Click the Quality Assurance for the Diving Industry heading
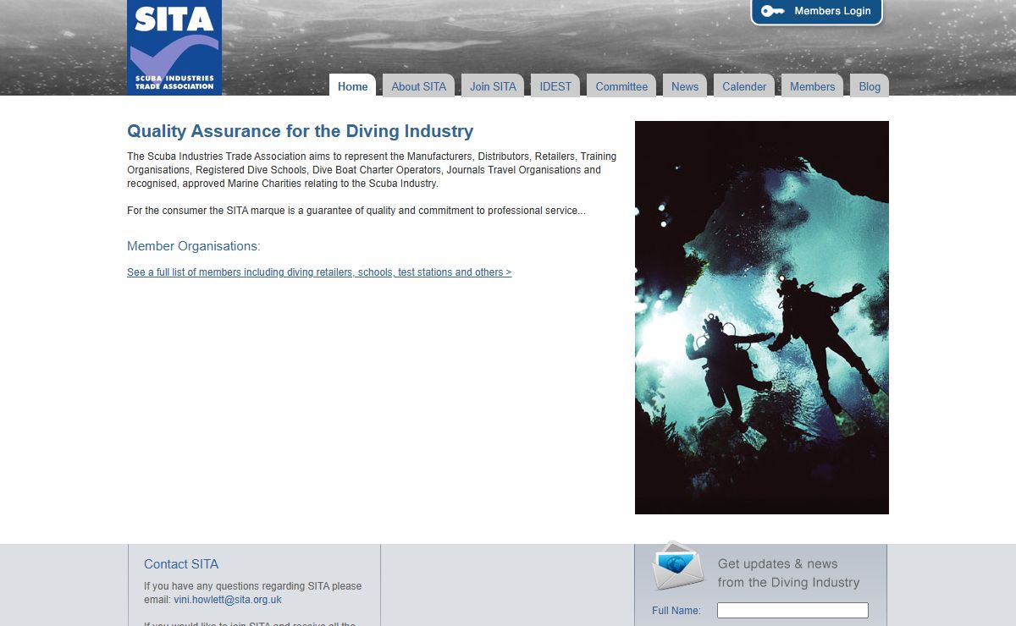 coord(300,131)
